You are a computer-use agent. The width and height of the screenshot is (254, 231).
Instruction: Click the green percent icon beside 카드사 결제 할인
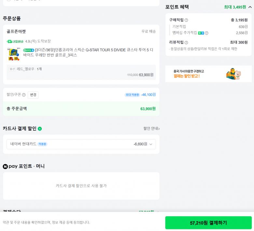tap(40, 129)
